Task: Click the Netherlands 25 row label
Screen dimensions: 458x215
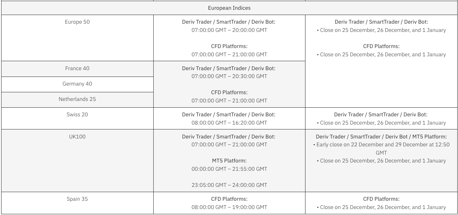Action: (x=77, y=99)
